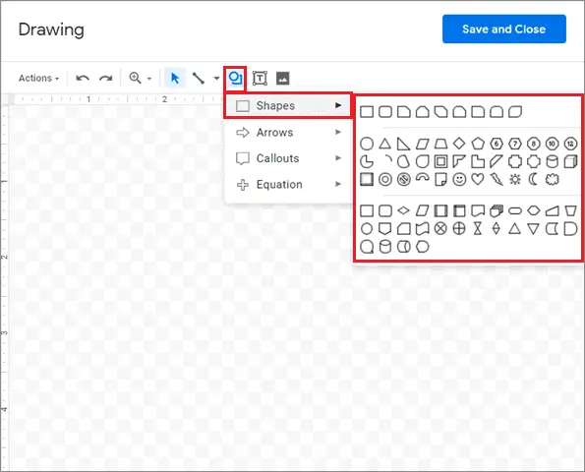Image resolution: width=585 pixels, height=472 pixels.
Task: Open the Equation submenu
Action: point(288,184)
